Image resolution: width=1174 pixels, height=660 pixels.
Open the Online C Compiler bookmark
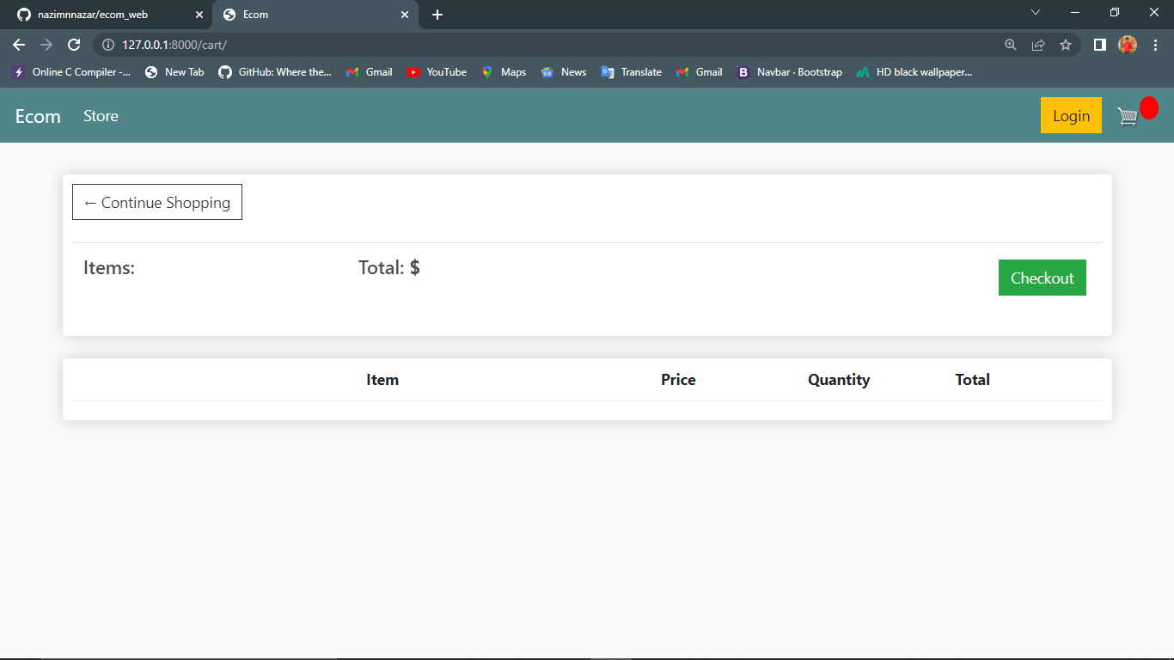coord(72,72)
